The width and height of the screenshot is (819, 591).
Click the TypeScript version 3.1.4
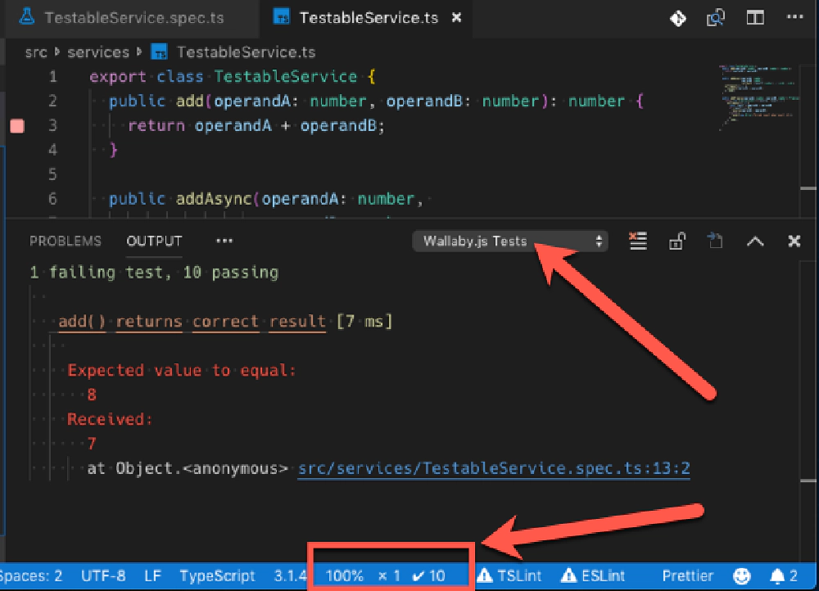click(291, 576)
